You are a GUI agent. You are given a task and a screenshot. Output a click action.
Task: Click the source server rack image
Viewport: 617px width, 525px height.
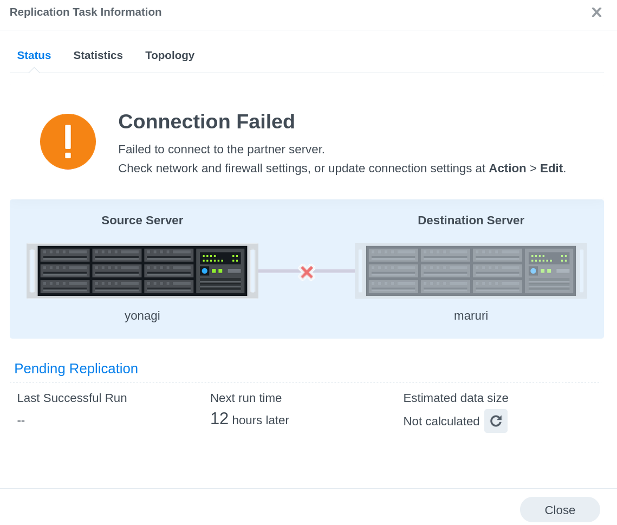pyautogui.click(x=142, y=271)
